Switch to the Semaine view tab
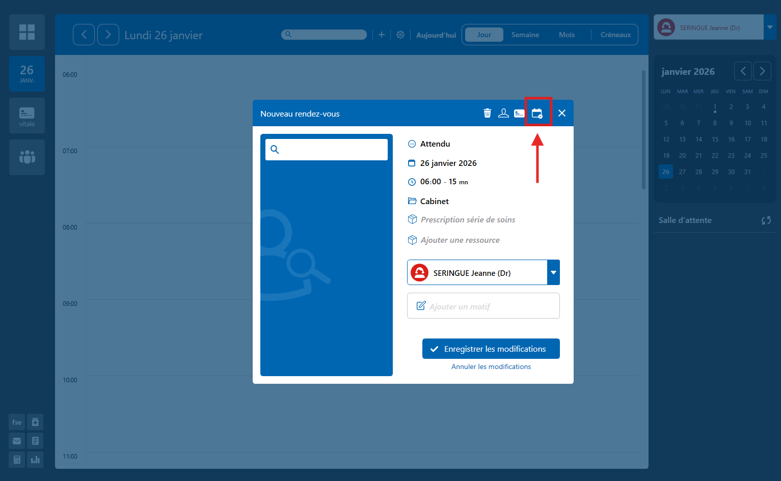This screenshot has width=781, height=481. (525, 35)
